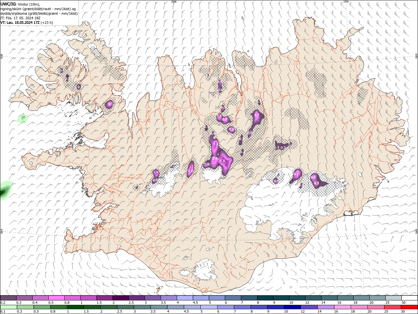Click the '20W' longitude label
This screenshot has width=418, height=314.
[x=174, y=2]
